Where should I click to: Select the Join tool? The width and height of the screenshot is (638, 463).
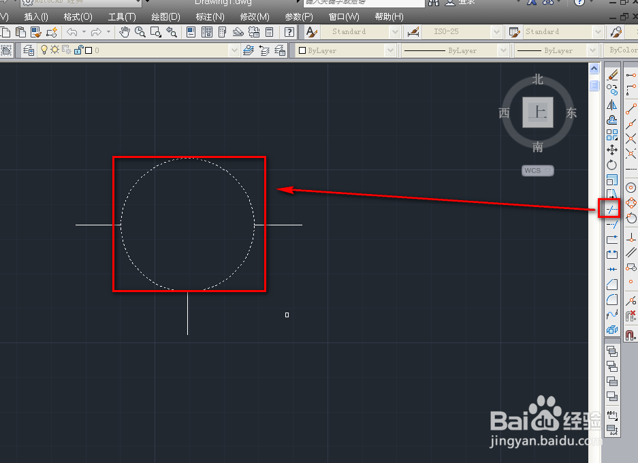click(612, 270)
